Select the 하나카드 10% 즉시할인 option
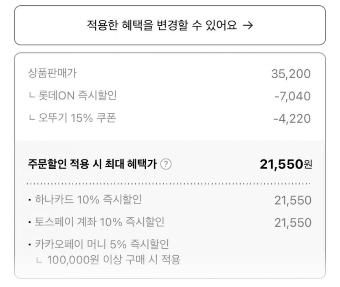Screen dimensions: 340x287 (88, 200)
